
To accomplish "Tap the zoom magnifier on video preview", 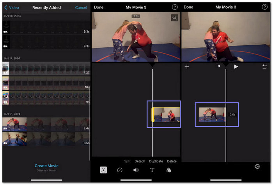I will [x=174, y=18].
